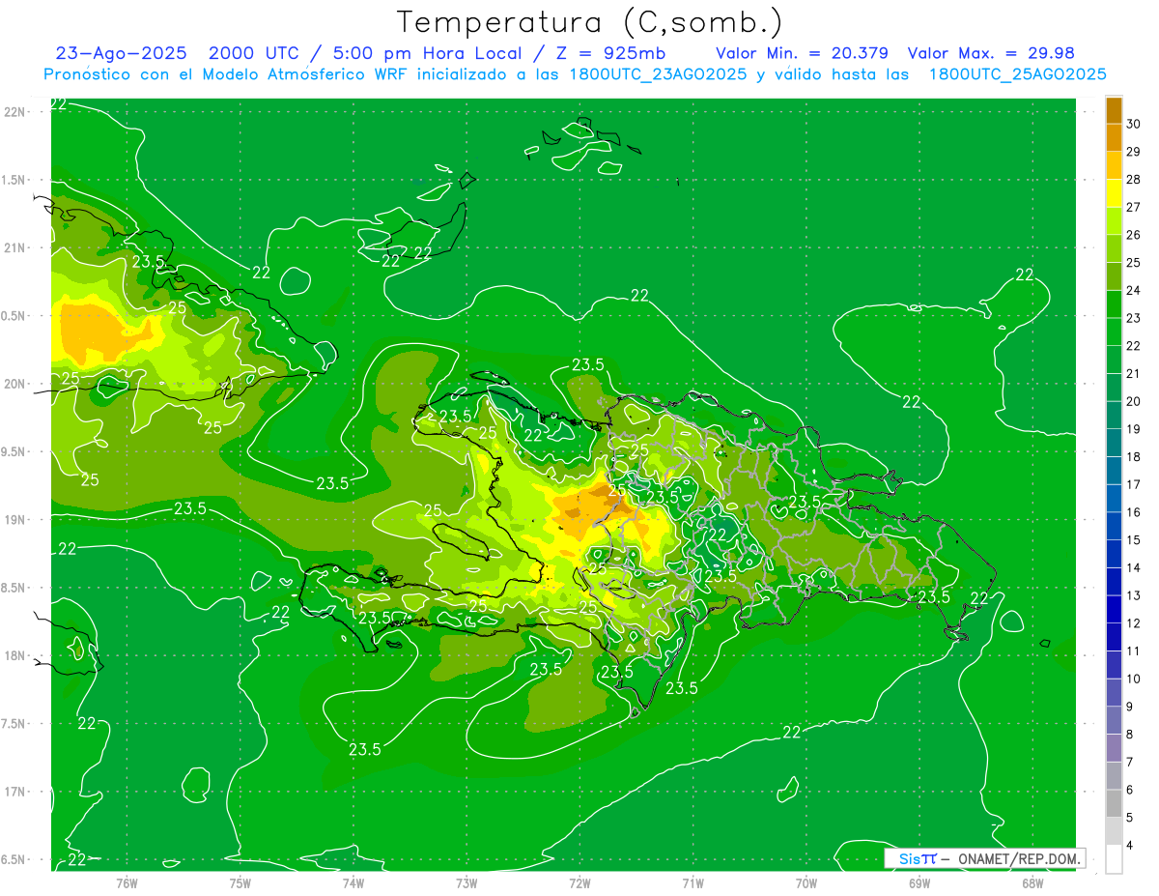This screenshot has height=896, width=1159.
Task: Select the 71W longitude axis label
Action: (x=693, y=882)
